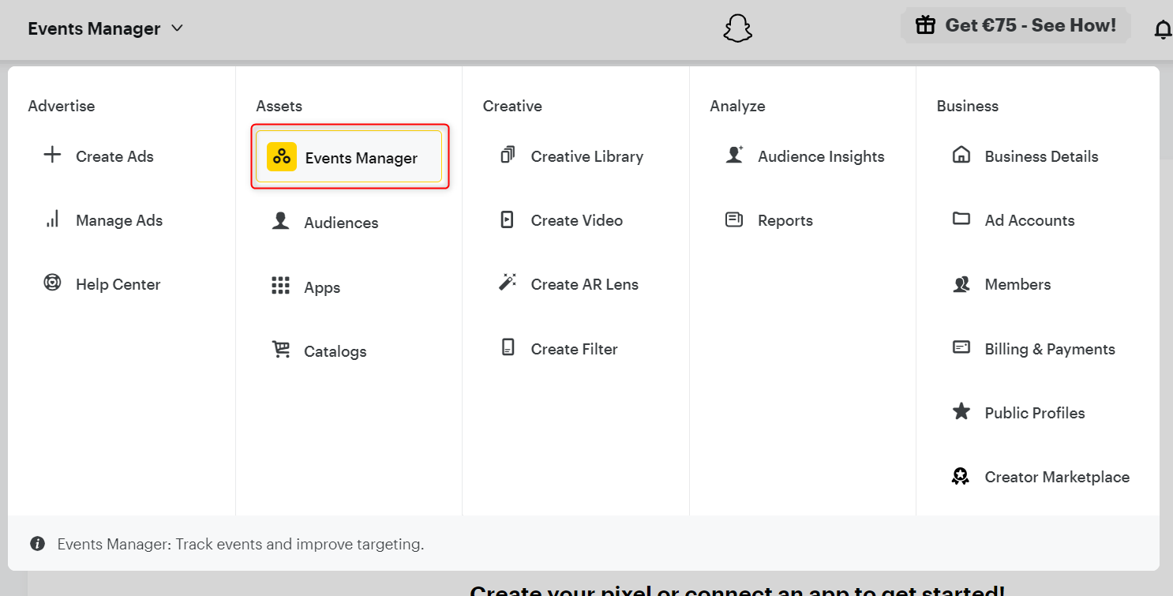Click the phone icon for Create Filter
Screen dimensions: 1173x596
pyautogui.click(x=508, y=347)
